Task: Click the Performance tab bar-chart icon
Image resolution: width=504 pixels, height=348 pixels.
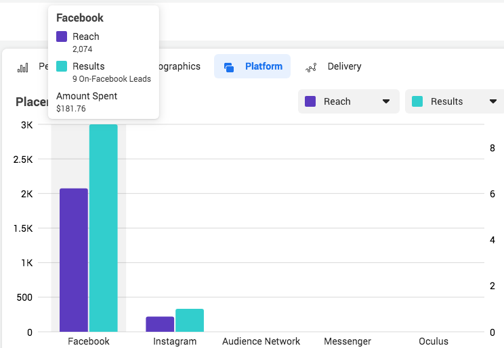Action: click(23, 67)
